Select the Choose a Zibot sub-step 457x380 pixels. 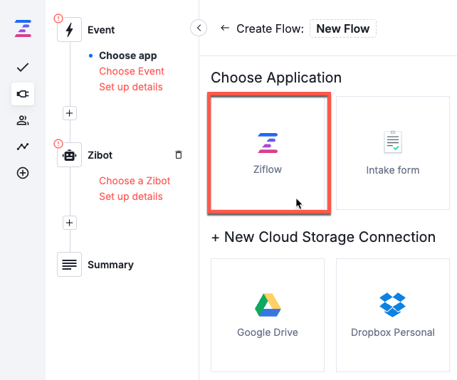(x=135, y=181)
